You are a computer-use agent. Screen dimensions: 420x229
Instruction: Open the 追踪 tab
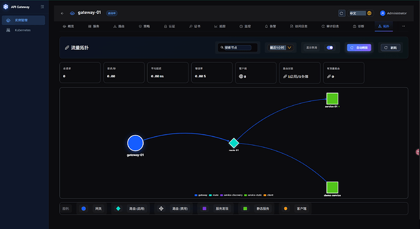tap(220, 26)
